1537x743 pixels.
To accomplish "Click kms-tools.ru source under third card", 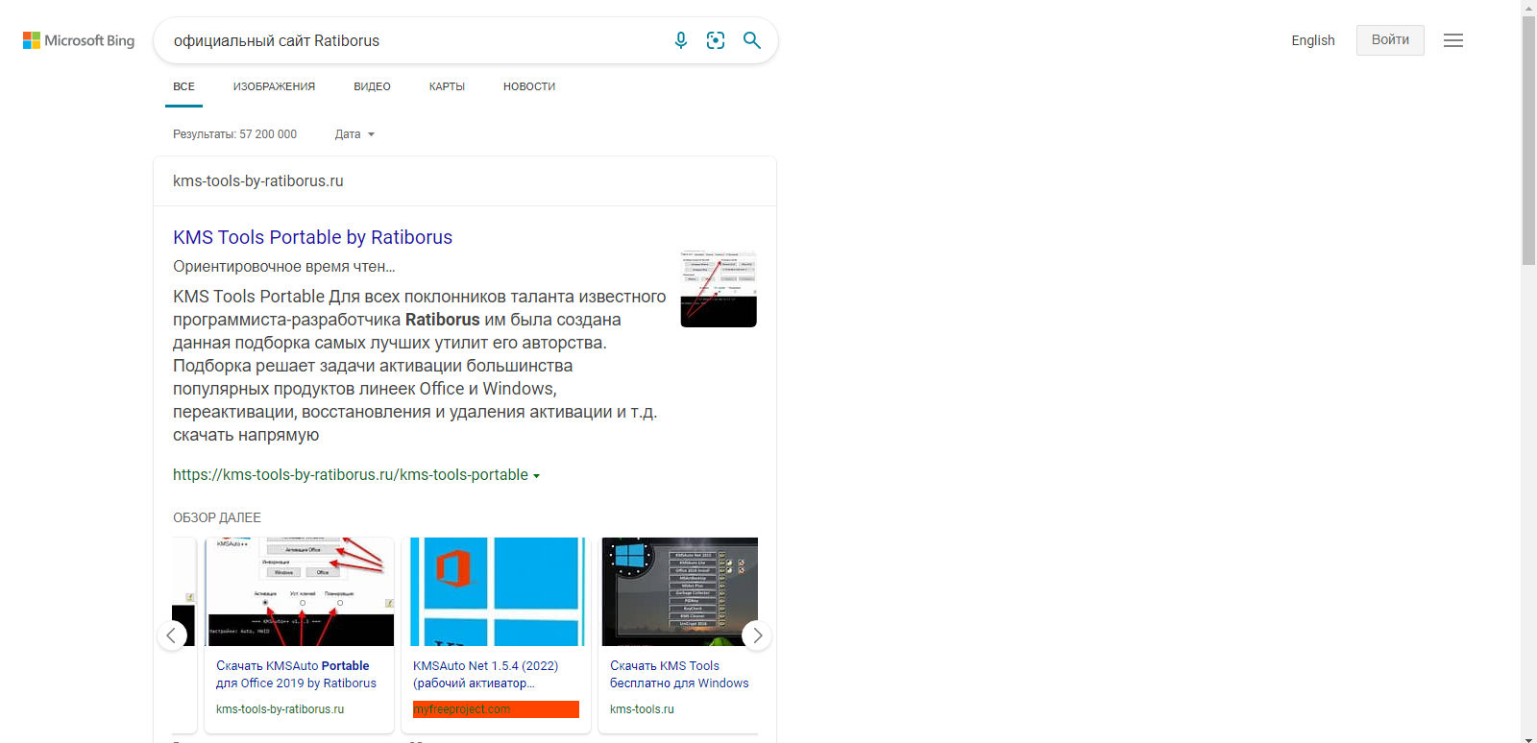I will [x=642, y=709].
